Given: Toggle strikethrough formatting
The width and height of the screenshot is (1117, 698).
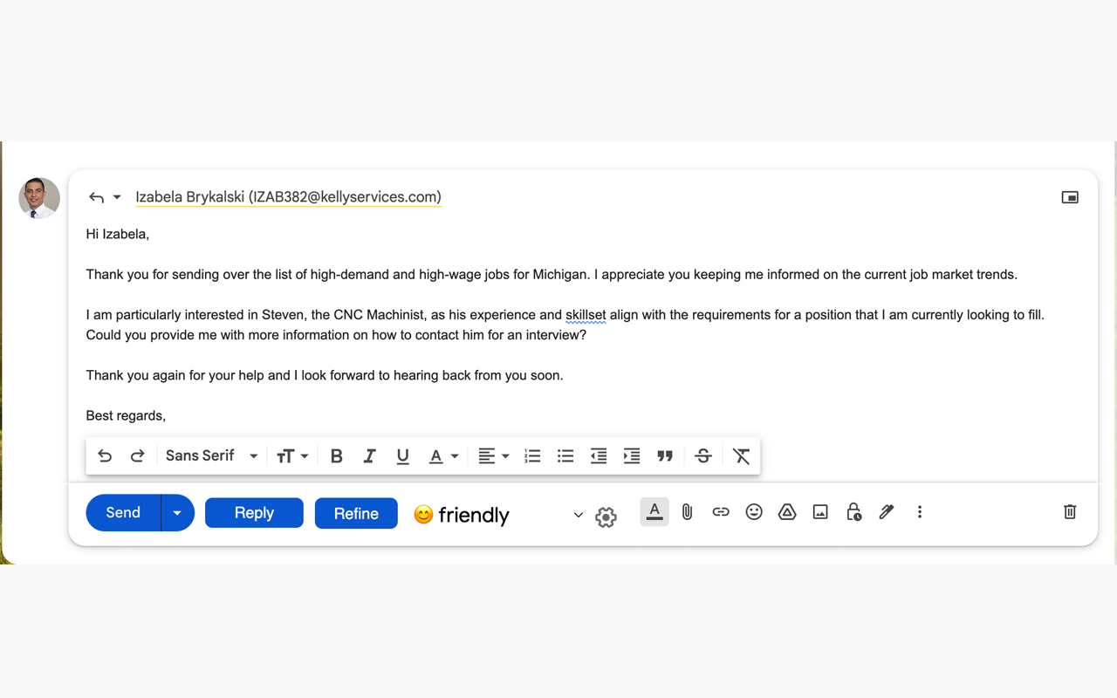Looking at the screenshot, I should (702, 455).
